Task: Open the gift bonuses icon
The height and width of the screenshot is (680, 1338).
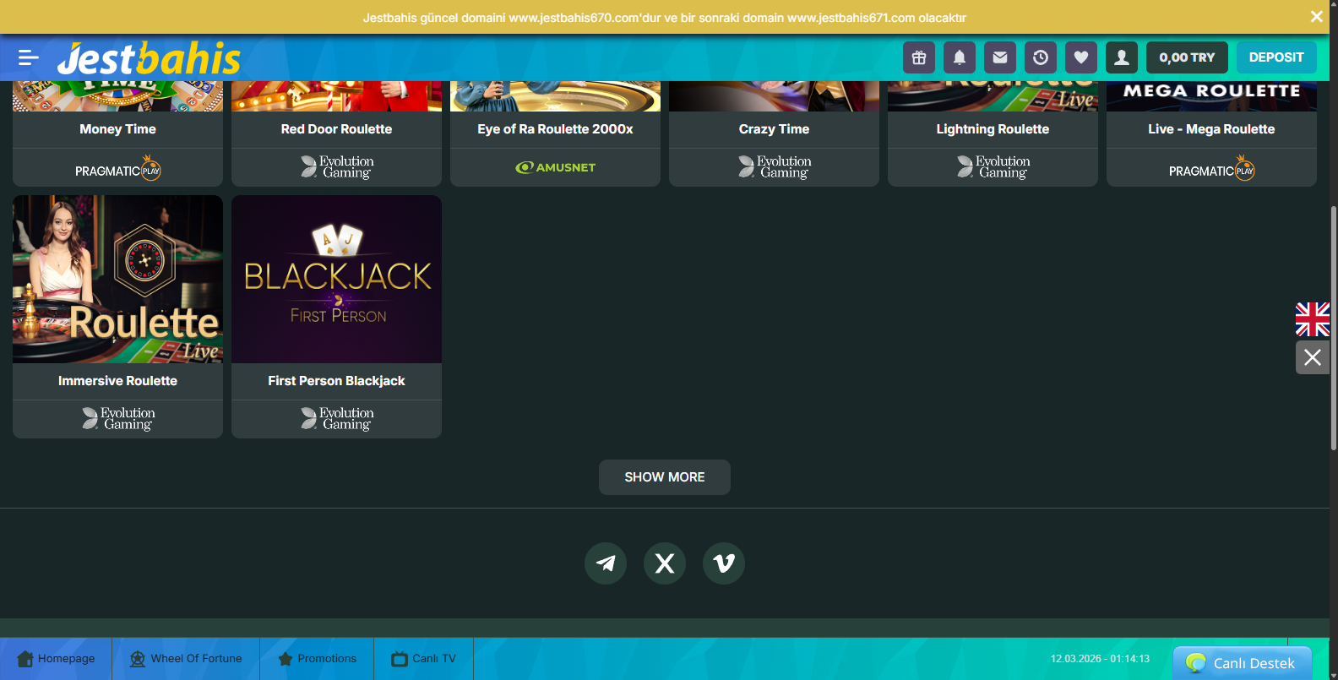Action: (919, 57)
